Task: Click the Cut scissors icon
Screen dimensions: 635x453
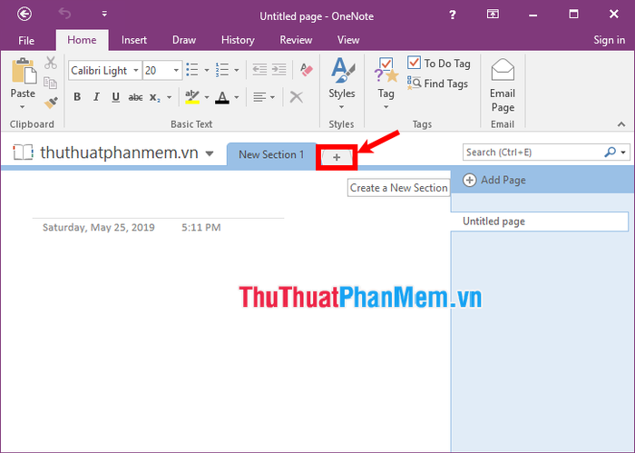Action: [x=51, y=63]
